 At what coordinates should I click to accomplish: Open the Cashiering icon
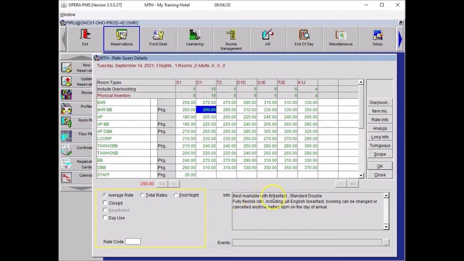coord(195,38)
